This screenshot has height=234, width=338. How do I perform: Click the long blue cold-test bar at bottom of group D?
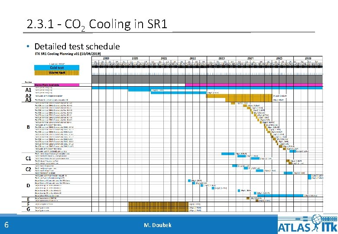point(280,195)
